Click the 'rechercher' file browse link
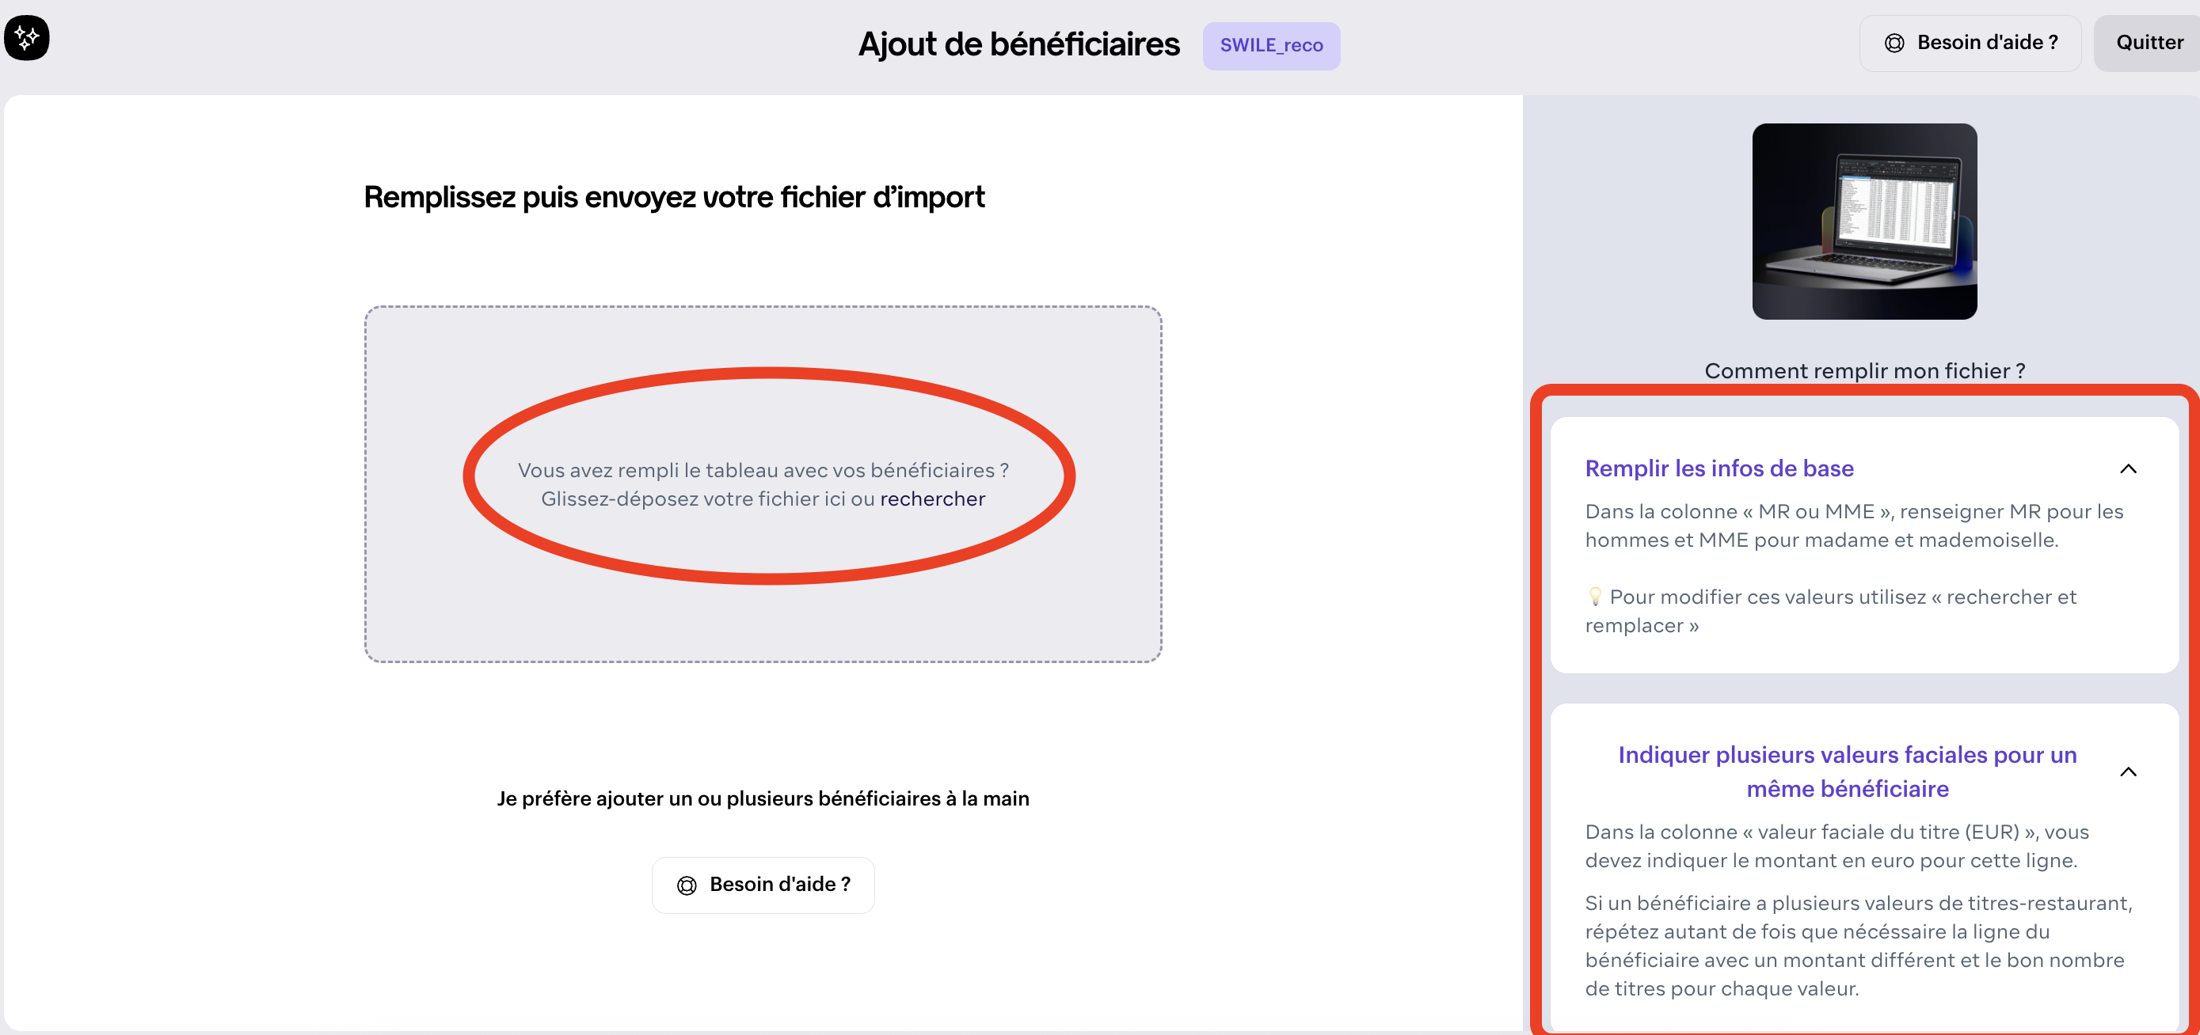 (932, 499)
